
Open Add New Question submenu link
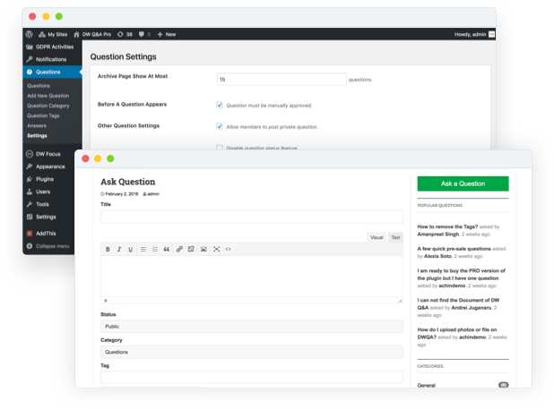pos(48,96)
